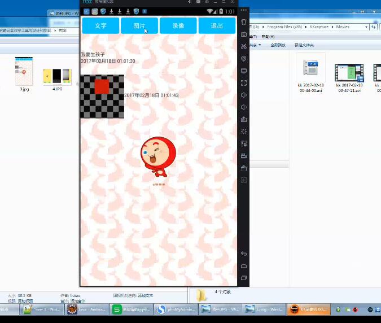The width and height of the screenshot is (381, 323).
Task: Tap the 图片 button in the app
Action: tap(139, 25)
